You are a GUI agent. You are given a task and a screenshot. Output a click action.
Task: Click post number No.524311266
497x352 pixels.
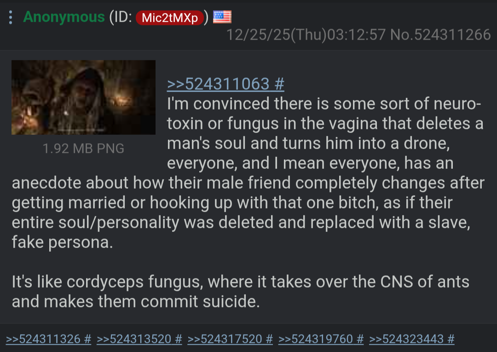(x=440, y=35)
